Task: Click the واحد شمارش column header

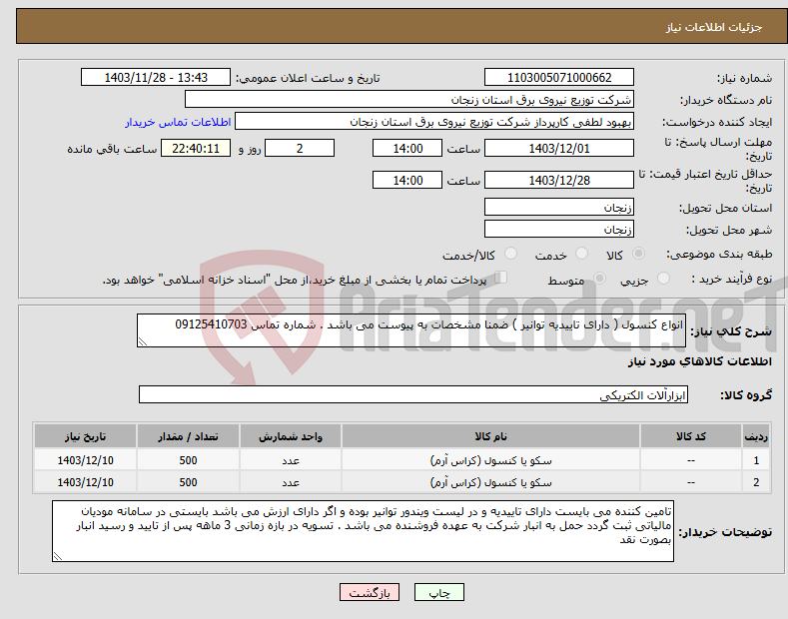Action: tap(291, 436)
